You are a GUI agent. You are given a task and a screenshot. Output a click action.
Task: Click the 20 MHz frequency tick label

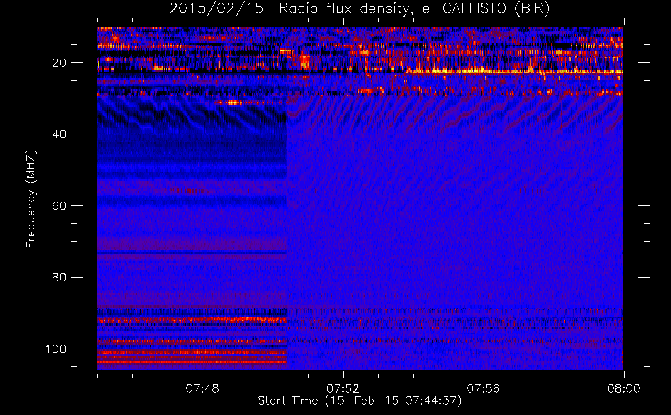[x=59, y=63]
